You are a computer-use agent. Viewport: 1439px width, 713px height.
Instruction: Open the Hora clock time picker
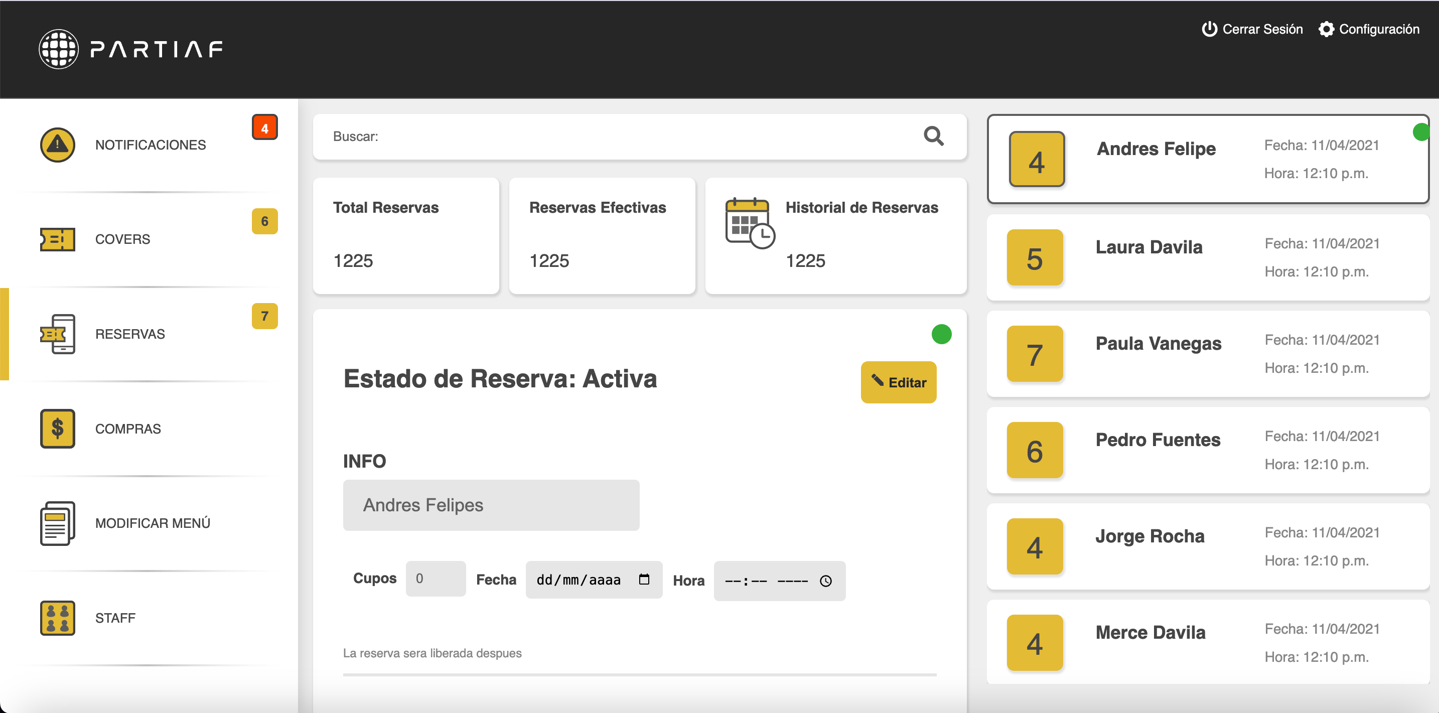point(825,581)
